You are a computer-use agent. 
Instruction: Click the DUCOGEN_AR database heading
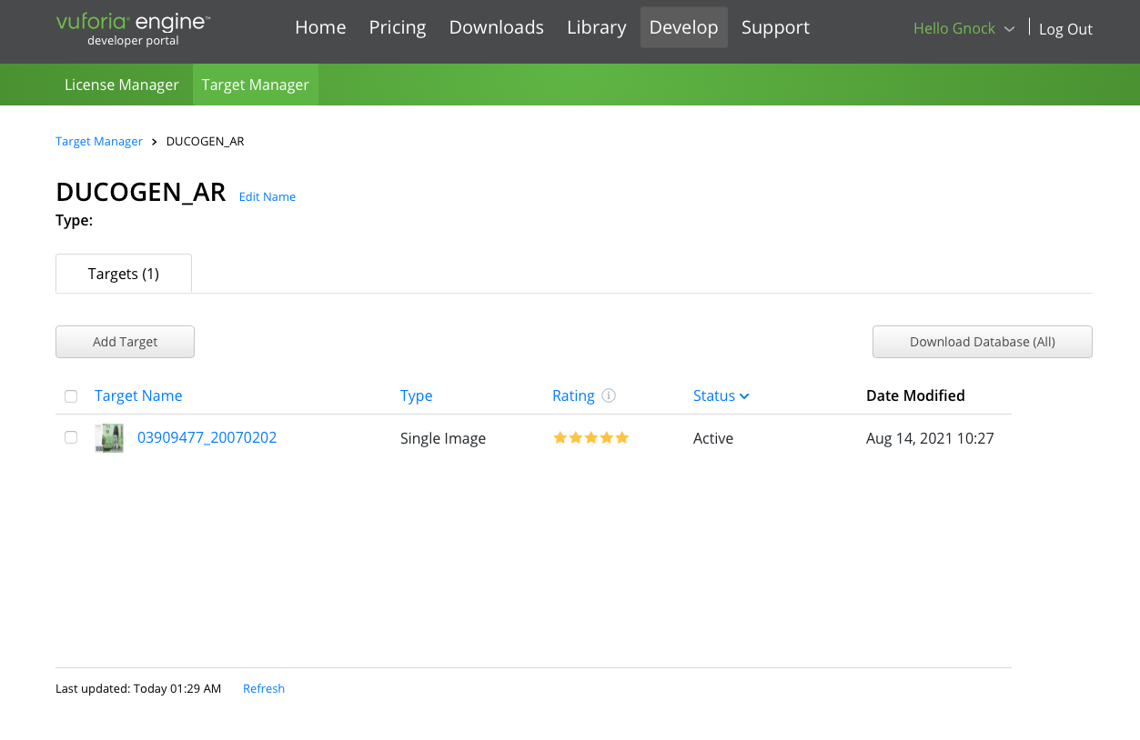[141, 192]
